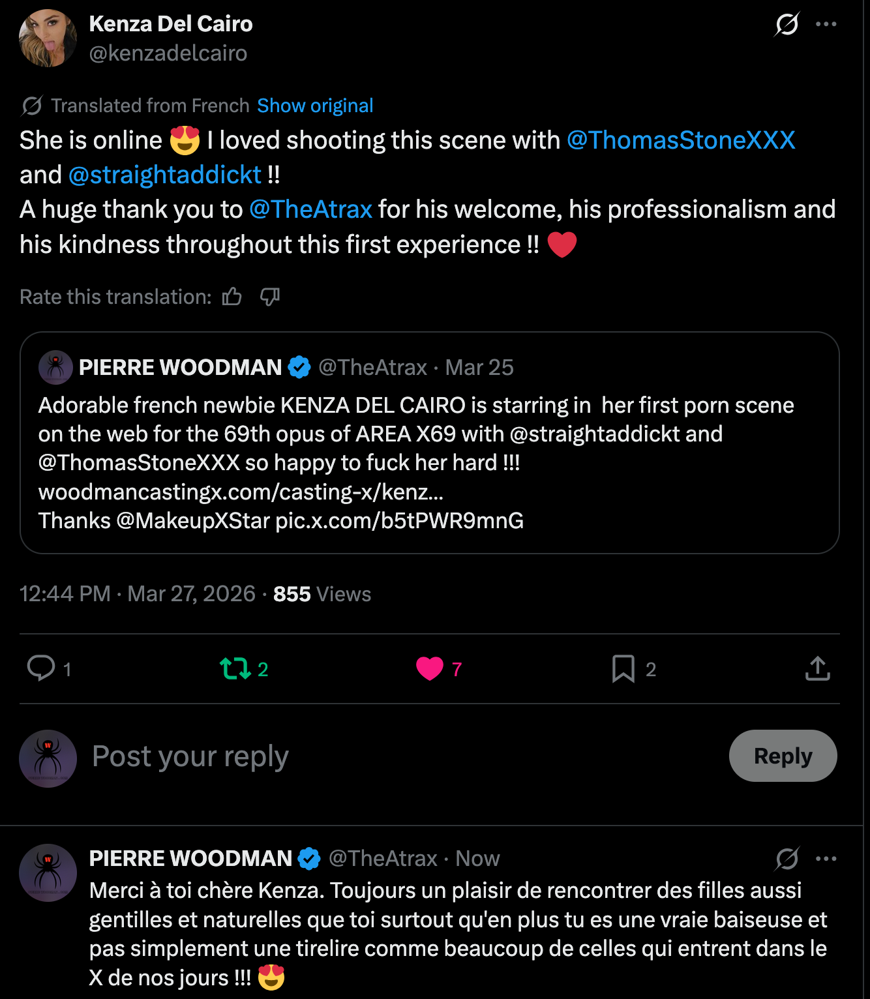Click the Grok icon on Pierre Woodman's reply
Screen dimensions: 870x999
click(787, 859)
